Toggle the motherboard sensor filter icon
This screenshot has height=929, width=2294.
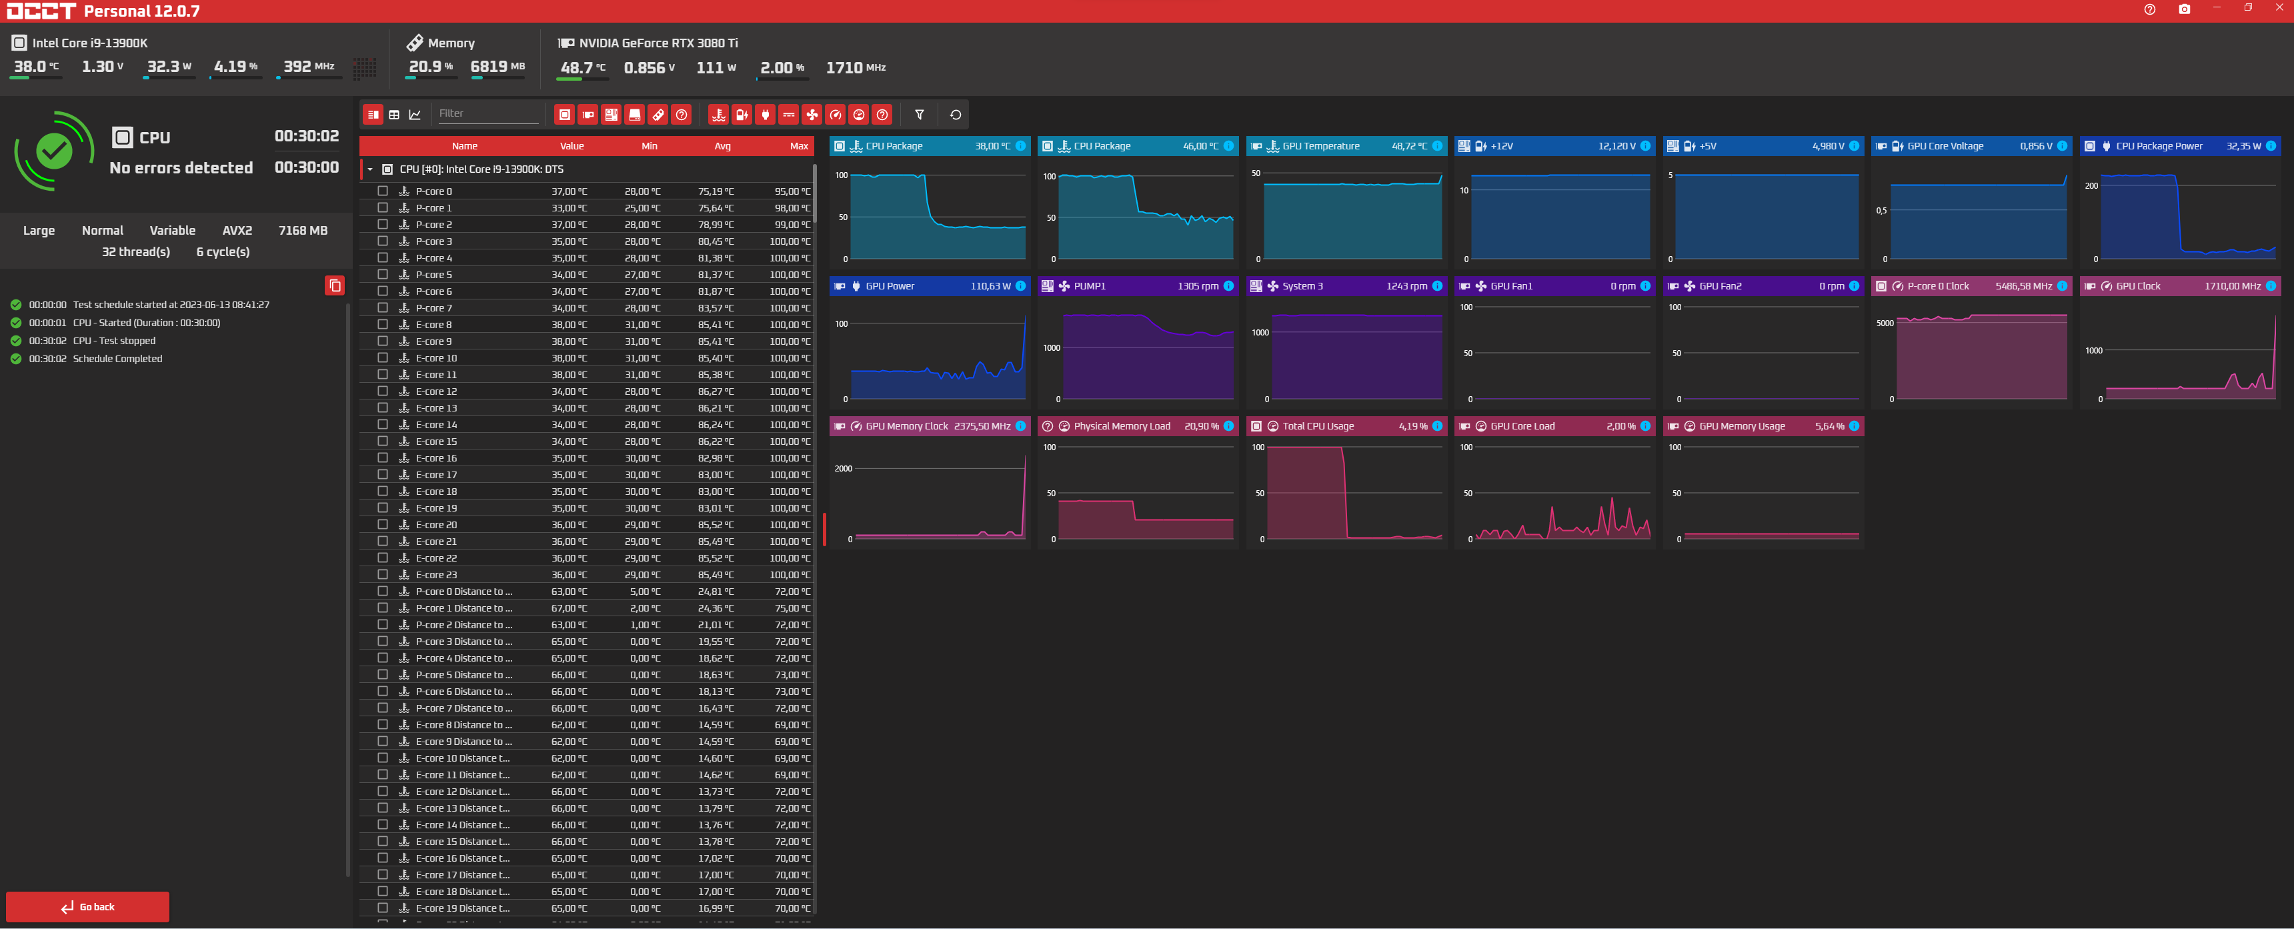point(611,114)
